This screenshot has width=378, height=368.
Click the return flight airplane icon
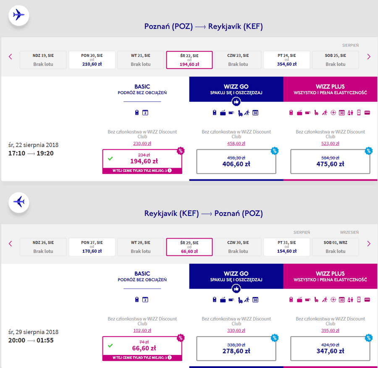click(x=19, y=202)
